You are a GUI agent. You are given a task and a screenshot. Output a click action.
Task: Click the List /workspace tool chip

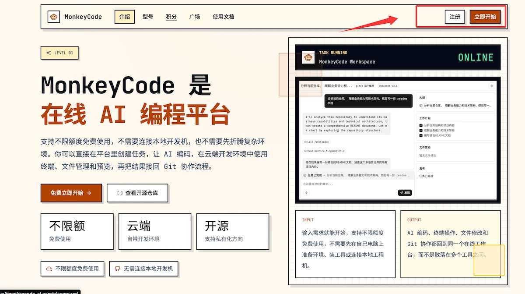(x=316, y=142)
